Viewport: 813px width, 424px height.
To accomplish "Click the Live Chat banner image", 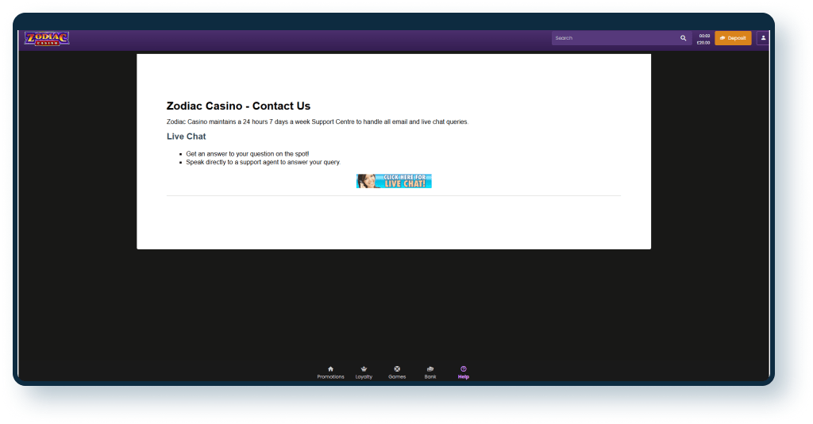I will tap(394, 181).
